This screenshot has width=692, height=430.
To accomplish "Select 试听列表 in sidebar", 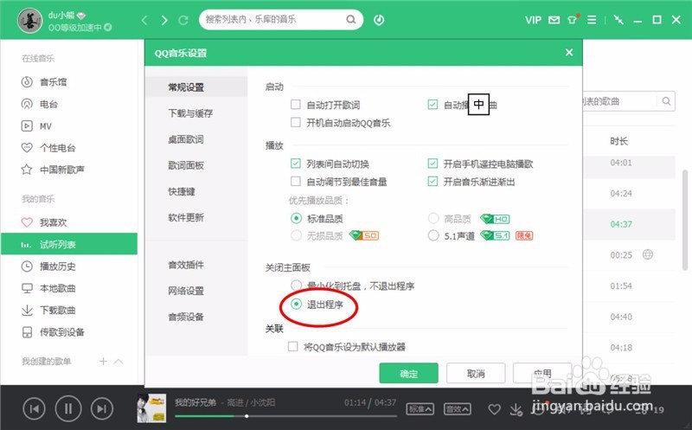I will tap(69, 244).
